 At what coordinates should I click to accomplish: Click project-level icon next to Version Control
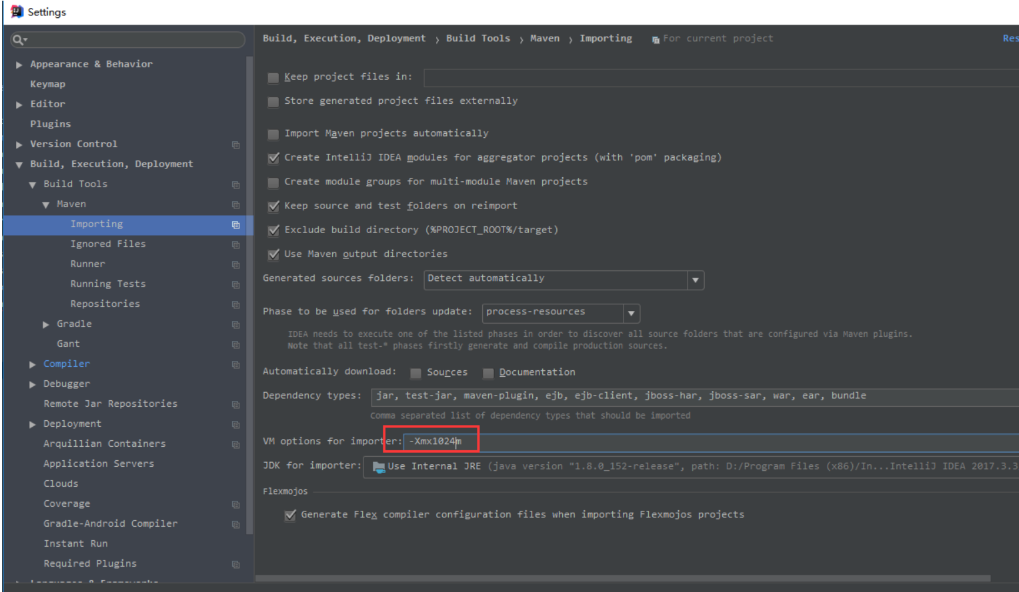tap(235, 145)
